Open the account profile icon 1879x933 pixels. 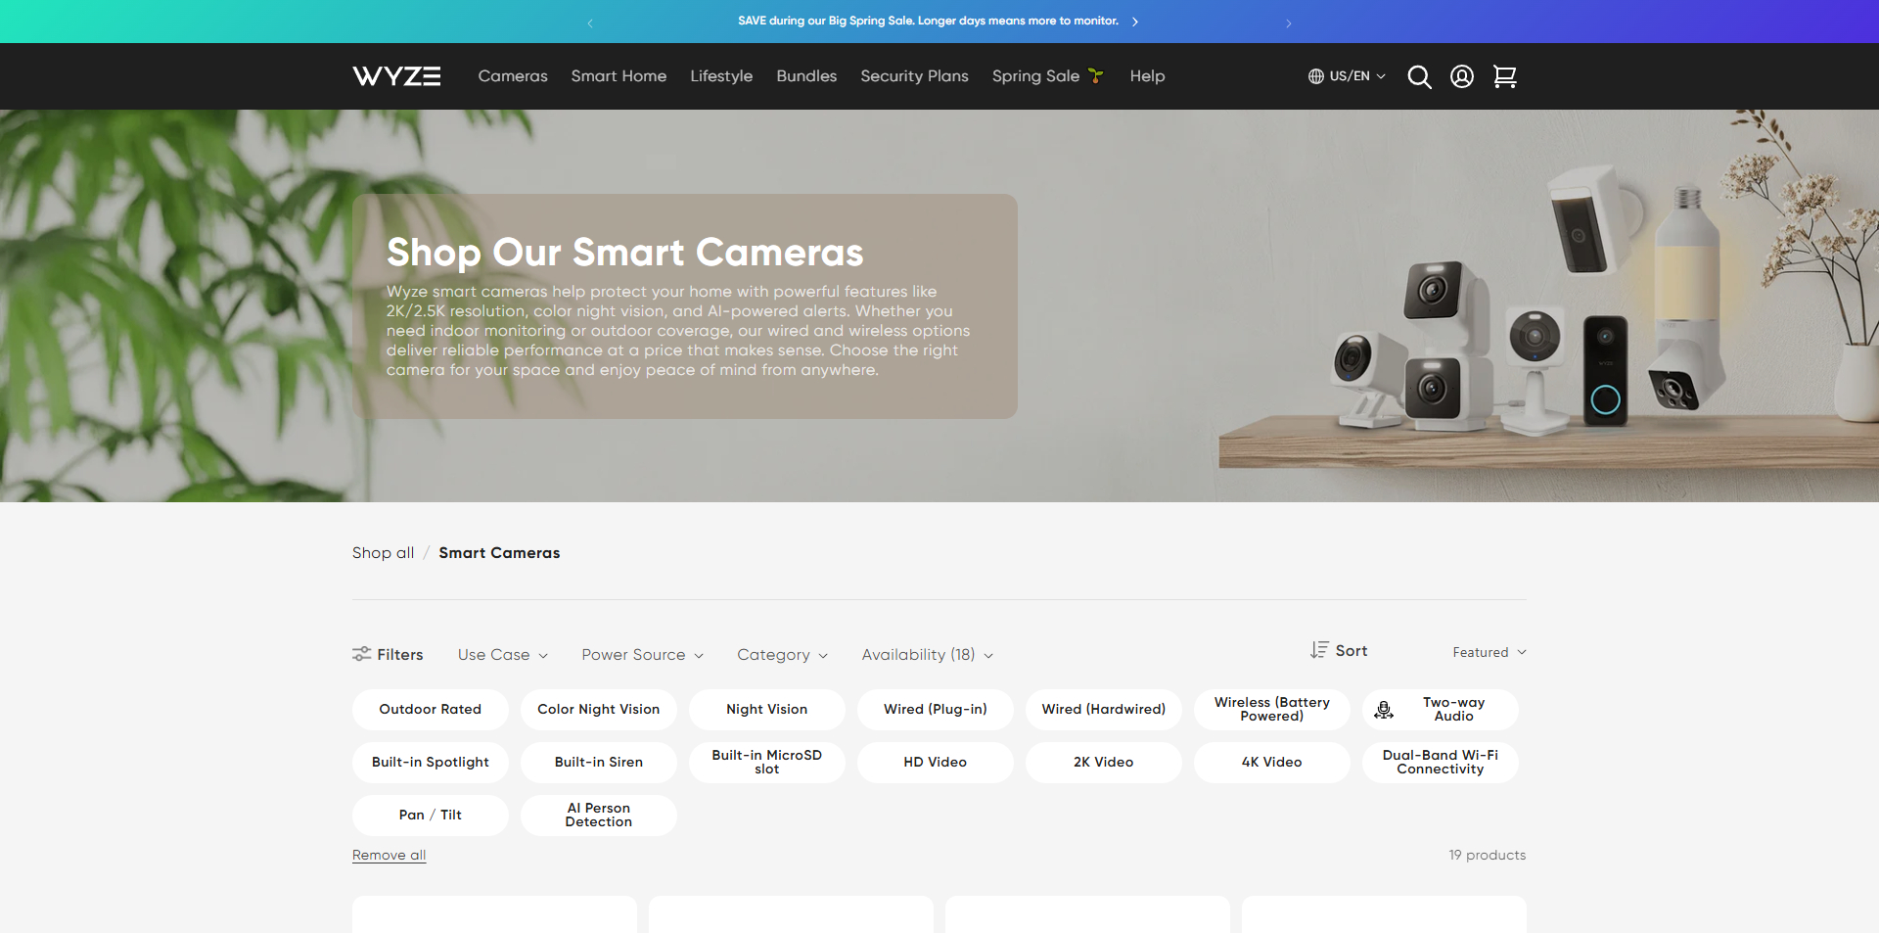click(1462, 76)
